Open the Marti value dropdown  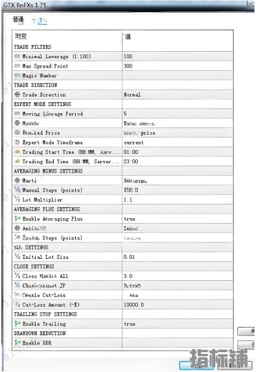point(177,181)
